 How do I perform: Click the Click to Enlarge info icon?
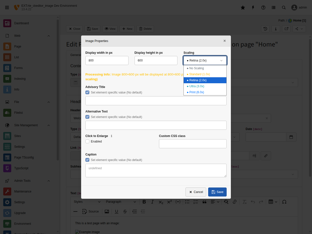pyautogui.click(x=111, y=136)
